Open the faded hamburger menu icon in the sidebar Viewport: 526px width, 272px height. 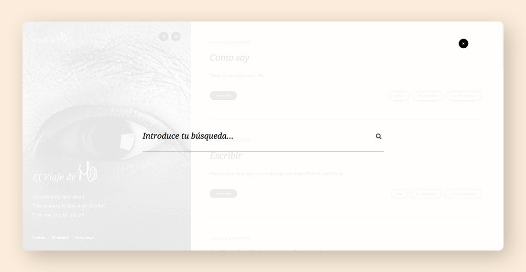[x=176, y=36]
